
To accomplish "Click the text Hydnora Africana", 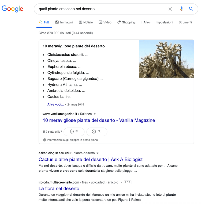I will (x=62, y=84).
